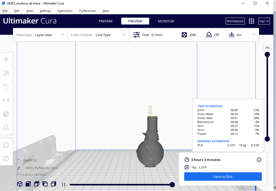Select extruder 2 button
The height and width of the screenshot is (191, 276).
pyautogui.click(x=6, y=159)
